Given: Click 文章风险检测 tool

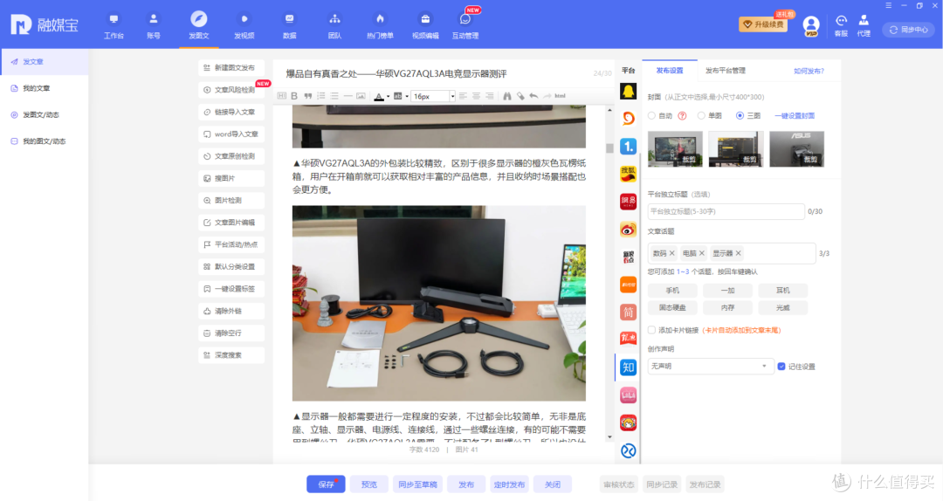Looking at the screenshot, I should click(x=231, y=90).
